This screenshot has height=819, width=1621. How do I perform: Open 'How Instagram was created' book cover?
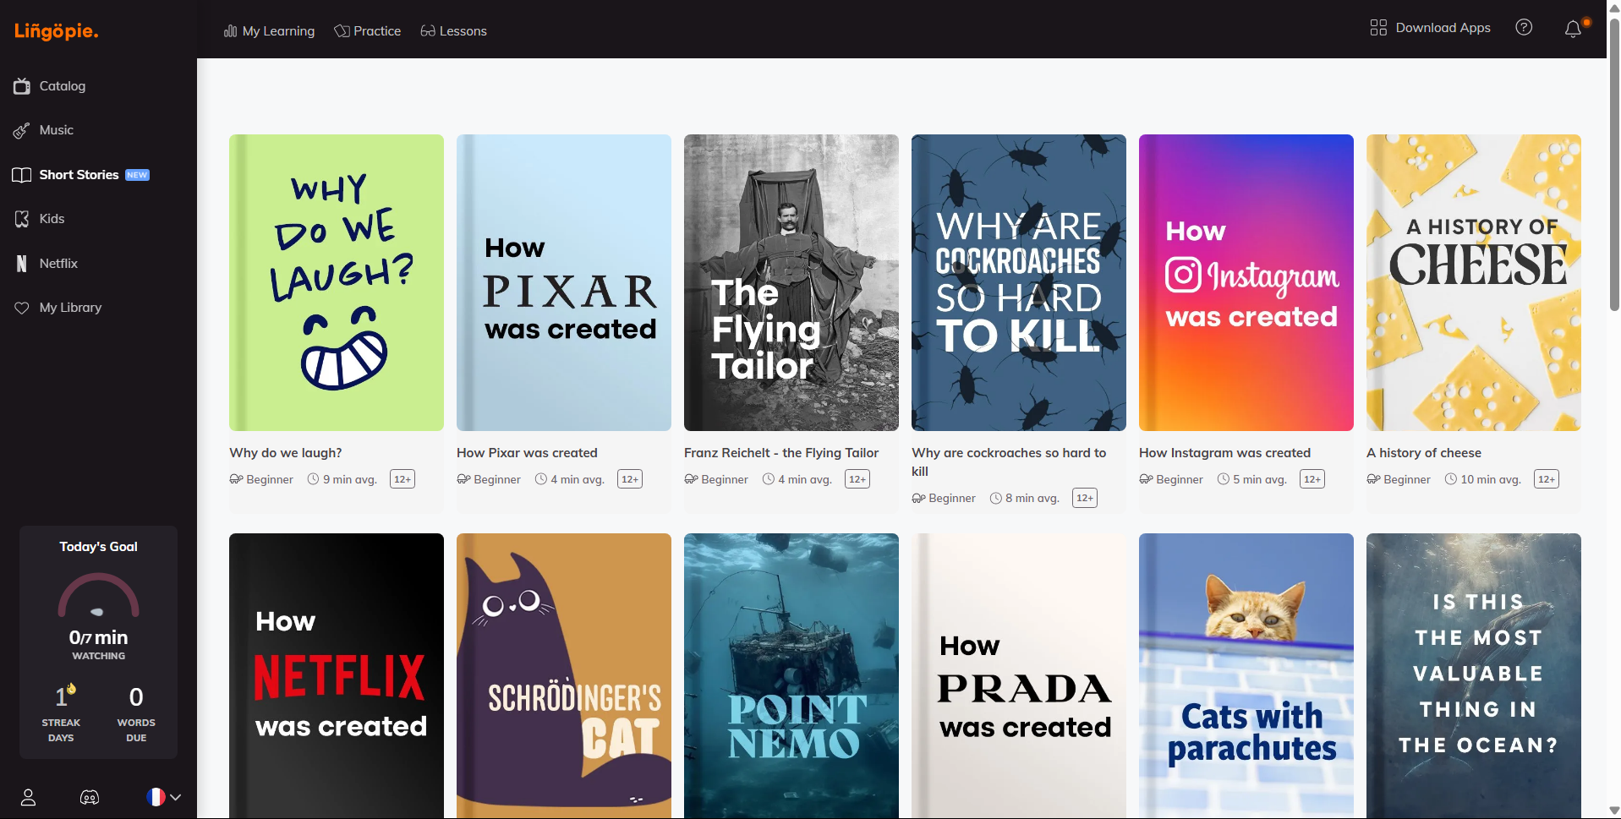(1246, 282)
